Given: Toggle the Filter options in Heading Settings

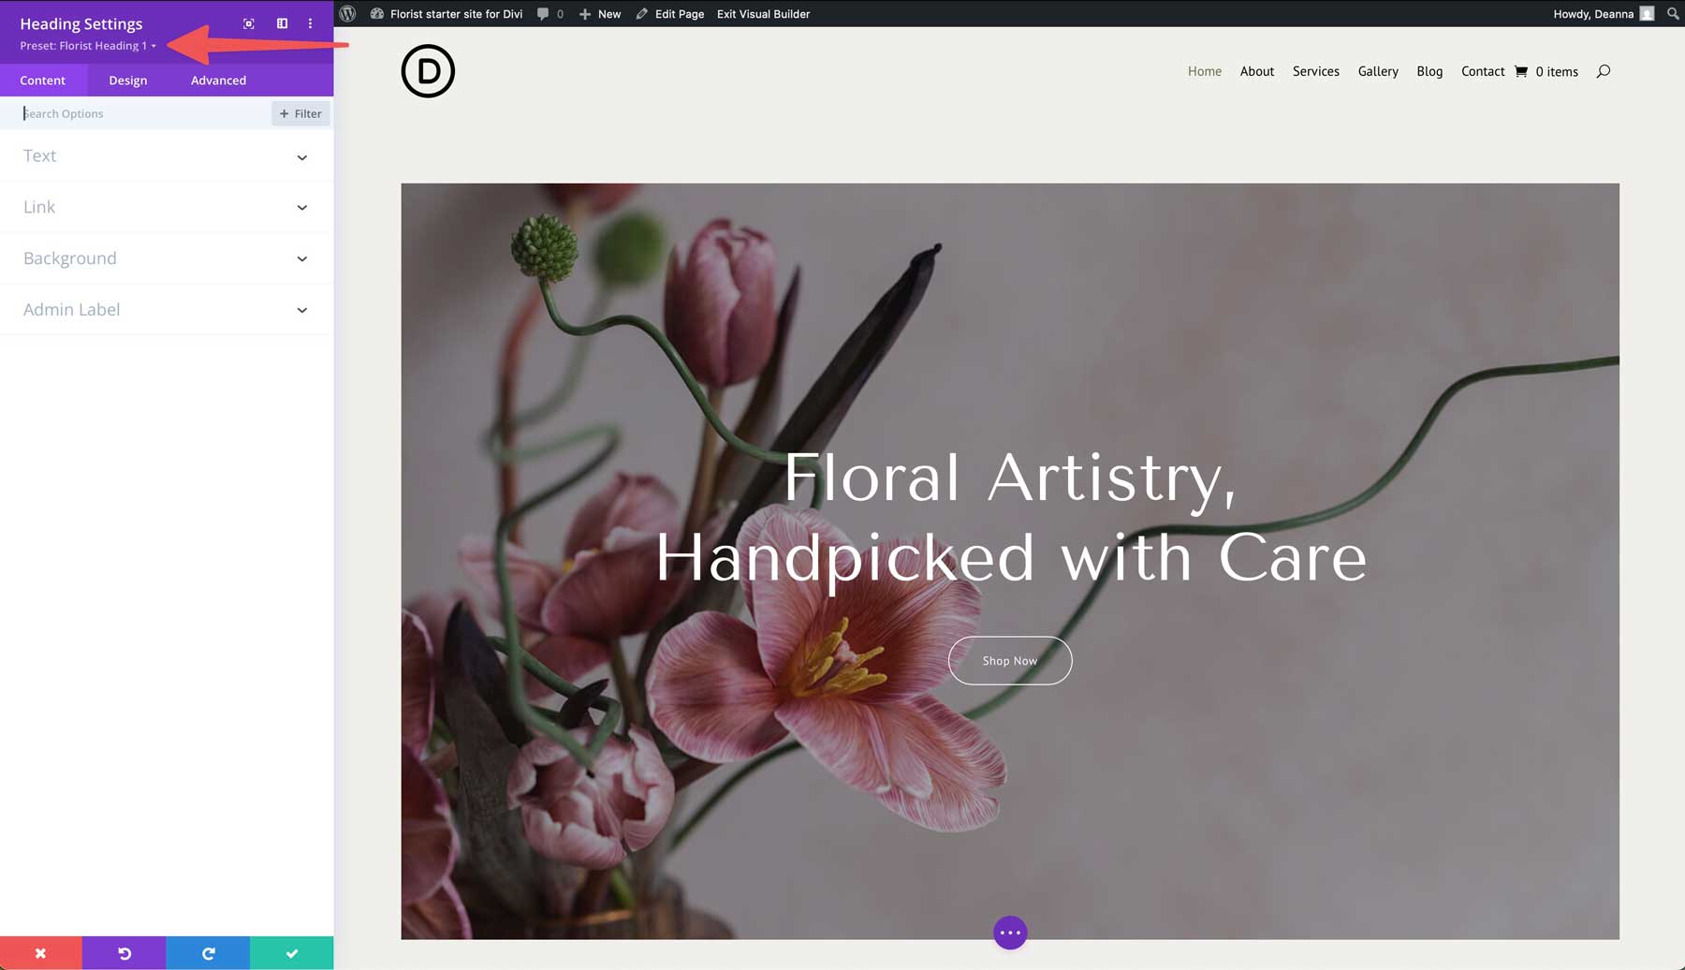Looking at the screenshot, I should (300, 113).
